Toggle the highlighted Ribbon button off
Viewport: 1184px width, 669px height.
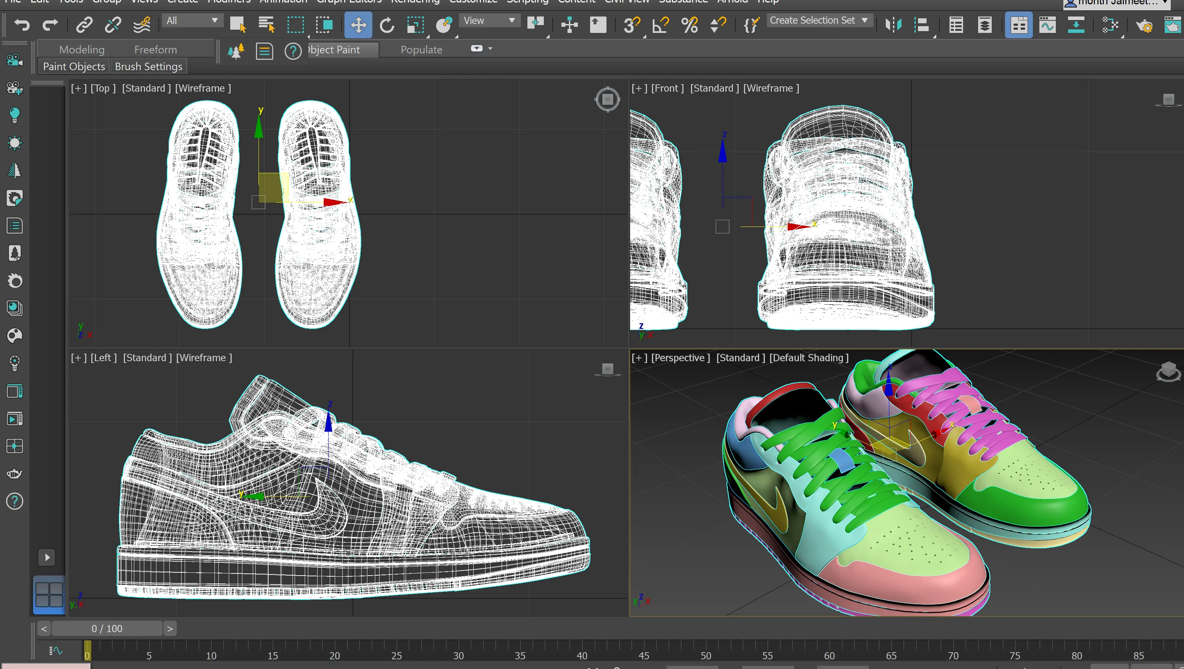pyautogui.click(x=1019, y=24)
